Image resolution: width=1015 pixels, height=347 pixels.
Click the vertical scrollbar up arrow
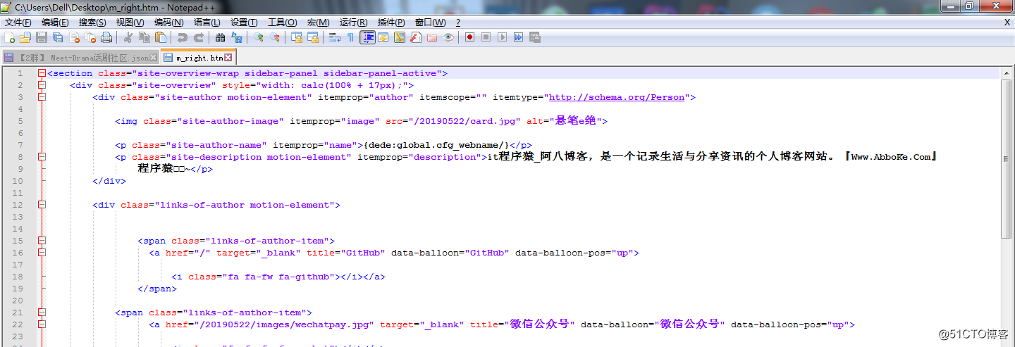tap(1006, 74)
